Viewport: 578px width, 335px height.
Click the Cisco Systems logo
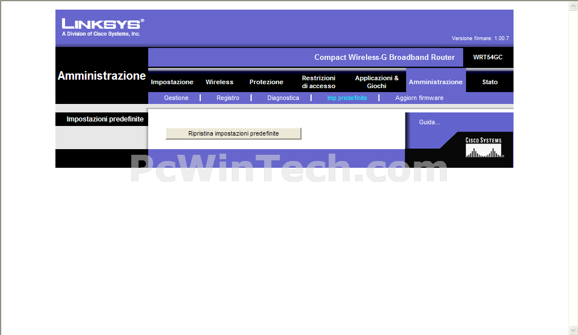click(484, 147)
